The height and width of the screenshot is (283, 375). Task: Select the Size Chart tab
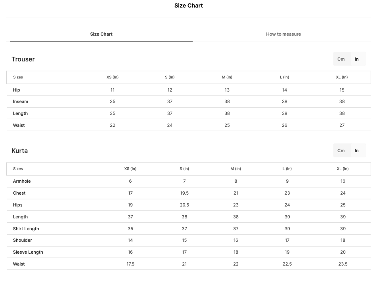[x=101, y=34]
